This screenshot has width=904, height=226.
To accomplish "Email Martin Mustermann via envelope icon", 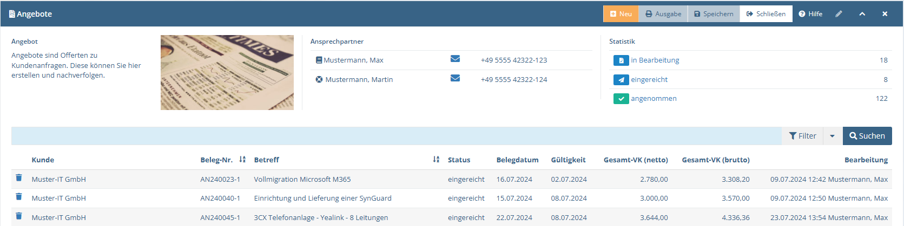I will (x=455, y=78).
